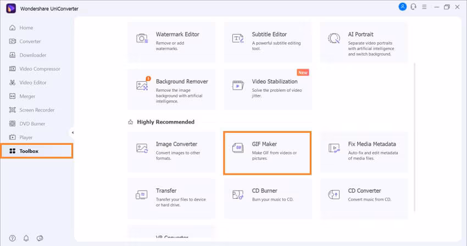Click 'Convert images to other formats.' text
The height and width of the screenshot is (246, 467).
coord(178,155)
